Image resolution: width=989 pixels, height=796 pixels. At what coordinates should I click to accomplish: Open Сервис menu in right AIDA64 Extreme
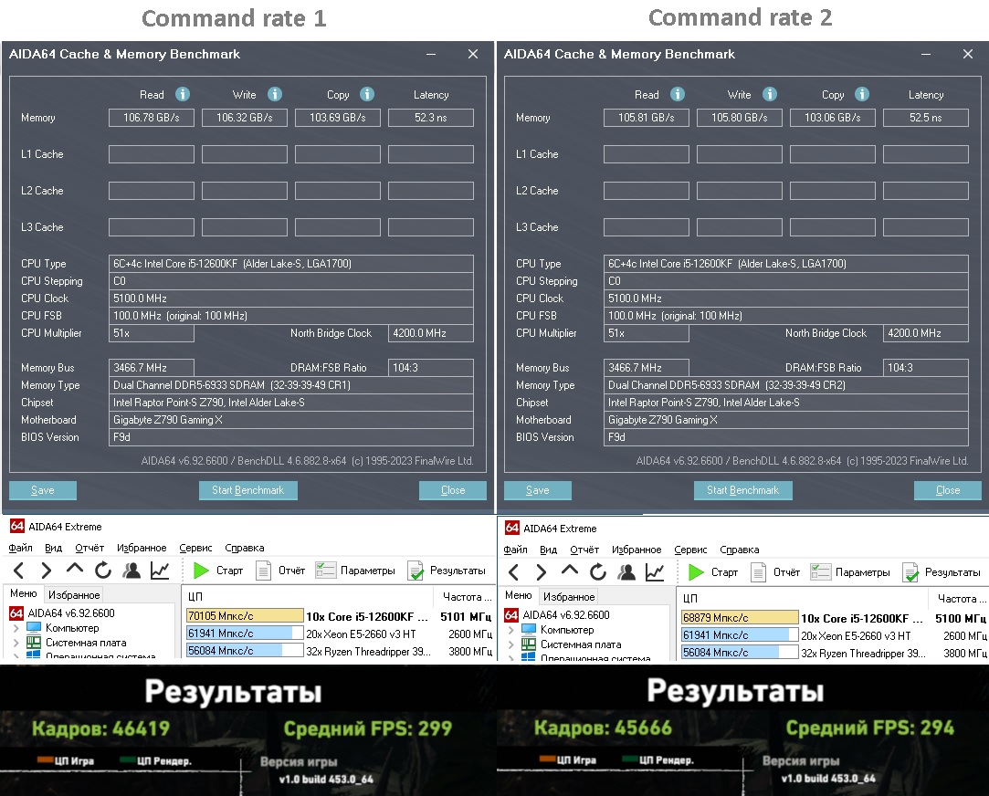pos(690,550)
